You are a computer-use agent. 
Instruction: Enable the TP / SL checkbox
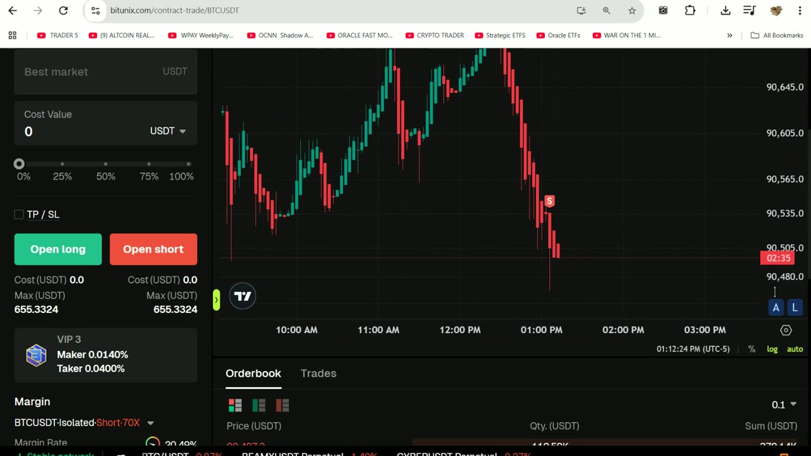[x=19, y=215]
